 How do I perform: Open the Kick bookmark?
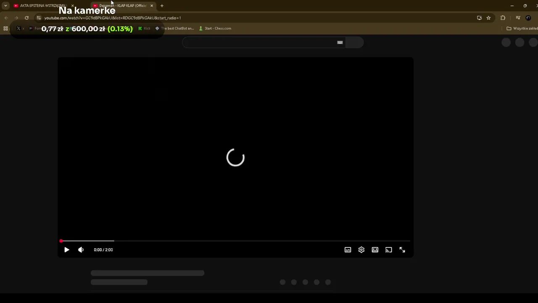pos(144,28)
